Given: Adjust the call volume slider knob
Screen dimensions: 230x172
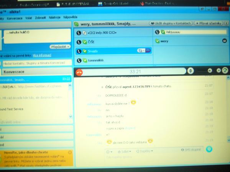Looking at the screenshot, I should [x=210, y=71].
